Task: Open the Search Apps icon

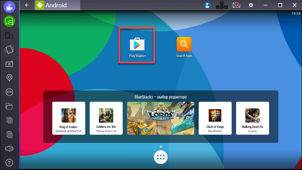Action: point(184,47)
